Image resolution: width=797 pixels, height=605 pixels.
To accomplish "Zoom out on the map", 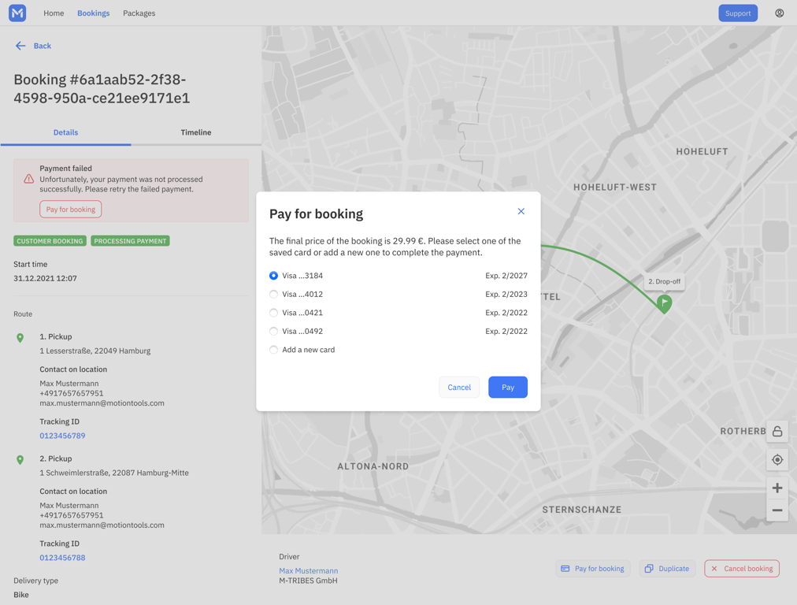I will pyautogui.click(x=777, y=510).
